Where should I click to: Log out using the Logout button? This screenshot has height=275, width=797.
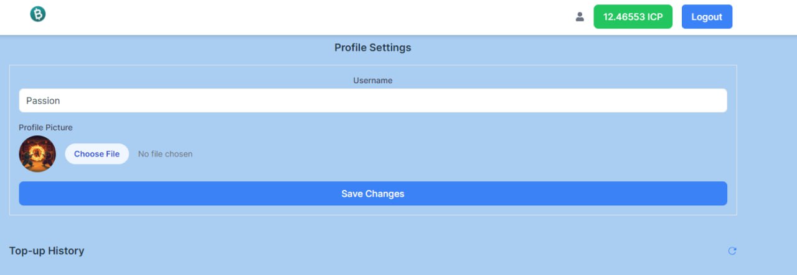[x=707, y=17]
